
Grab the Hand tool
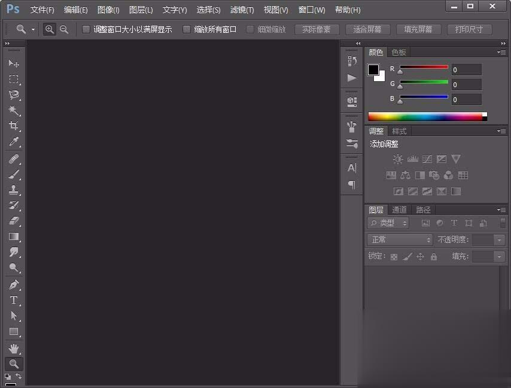14,349
